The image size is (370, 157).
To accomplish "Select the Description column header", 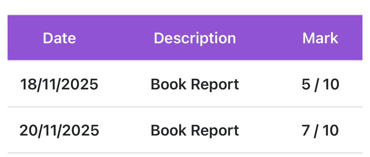I will [x=195, y=38].
